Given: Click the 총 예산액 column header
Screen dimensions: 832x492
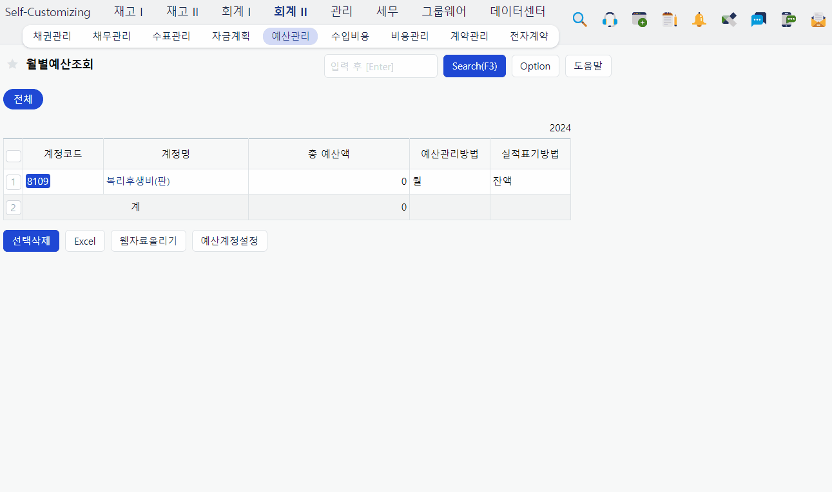Looking at the screenshot, I should (x=329, y=154).
